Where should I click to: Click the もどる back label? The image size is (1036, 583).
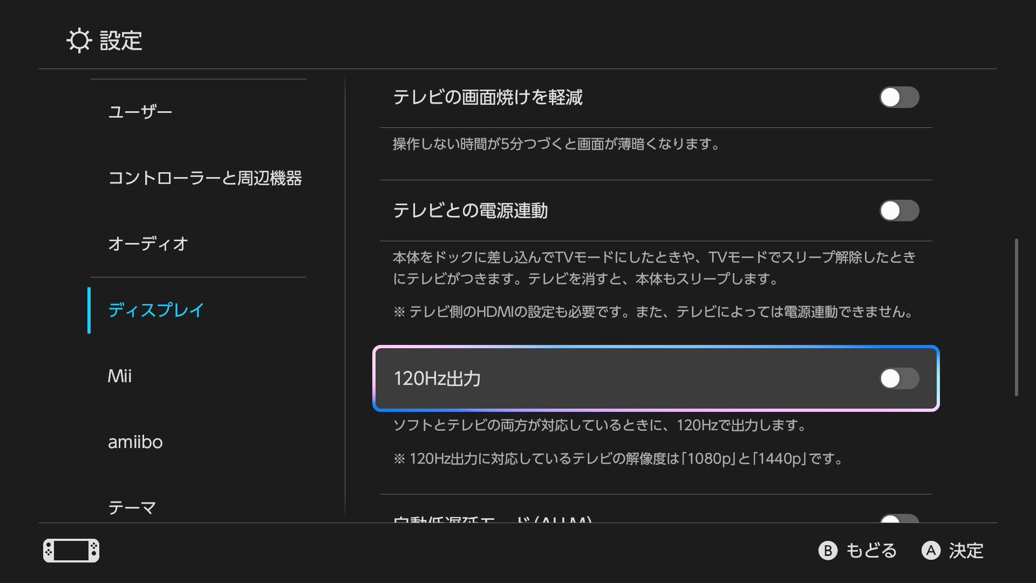pos(871,551)
